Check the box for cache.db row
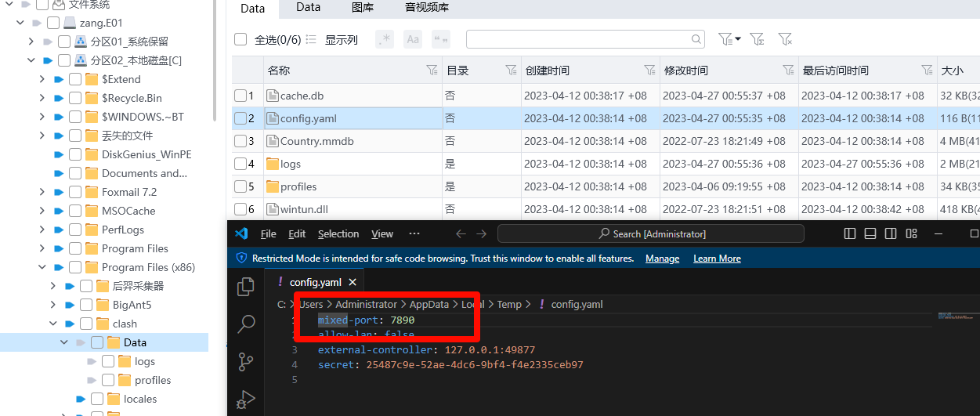This screenshot has height=416, width=980. point(240,96)
